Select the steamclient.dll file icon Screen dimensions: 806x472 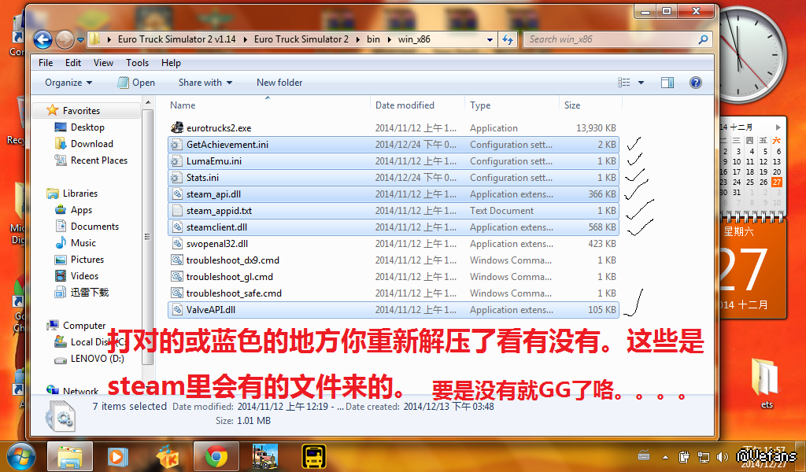177,227
